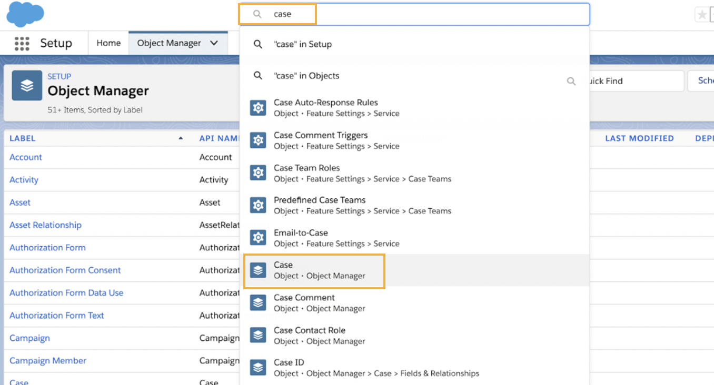Image resolution: width=714 pixels, height=385 pixels.
Task: Click layers icon for Case Contact Role result
Action: pos(258,336)
